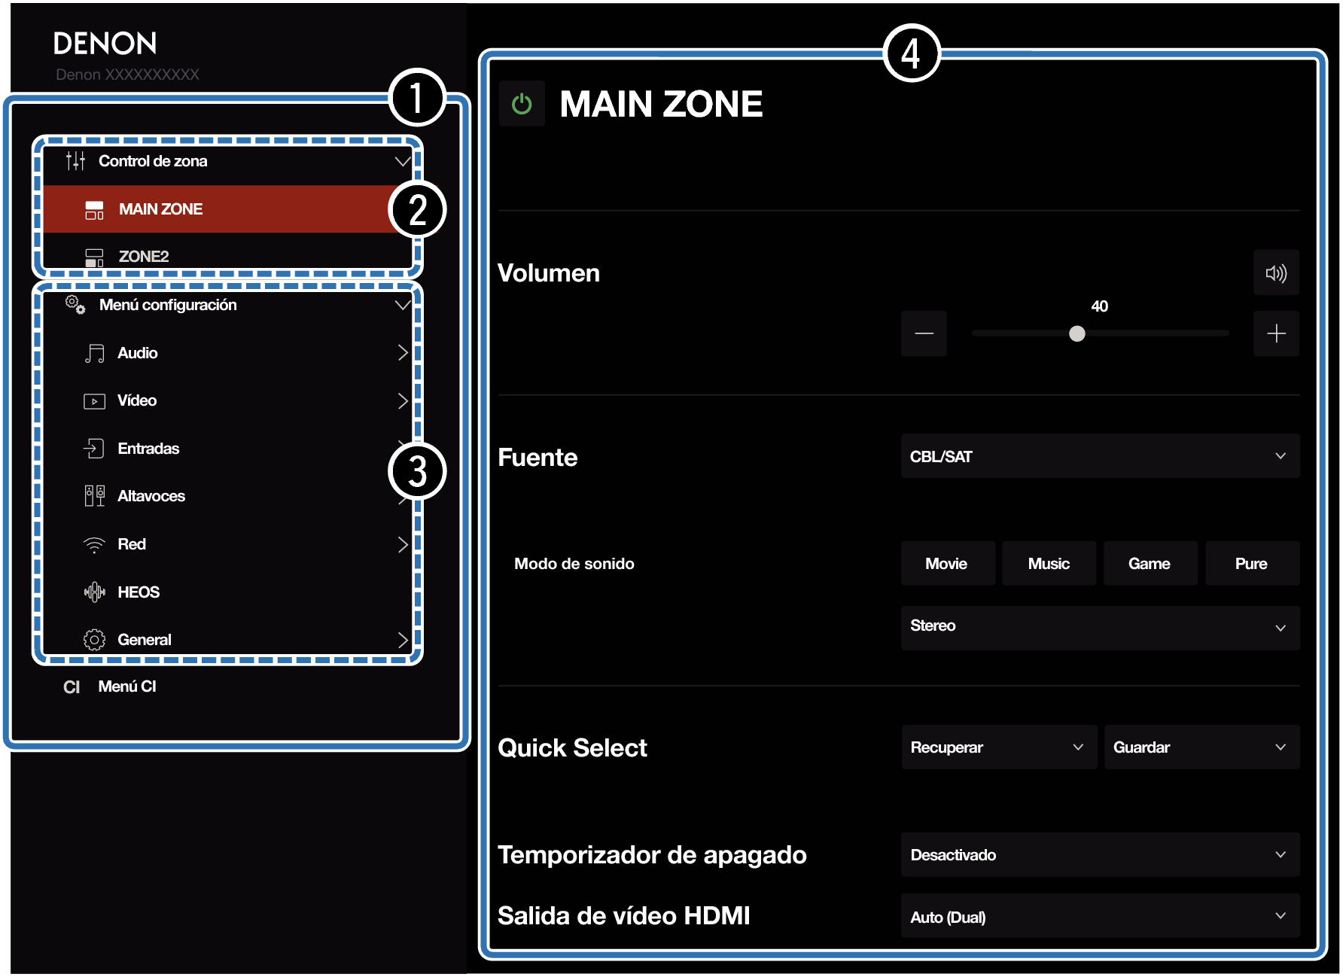
Task: Open the Salida de vídeo HDMI dropdown
Action: 1100,916
